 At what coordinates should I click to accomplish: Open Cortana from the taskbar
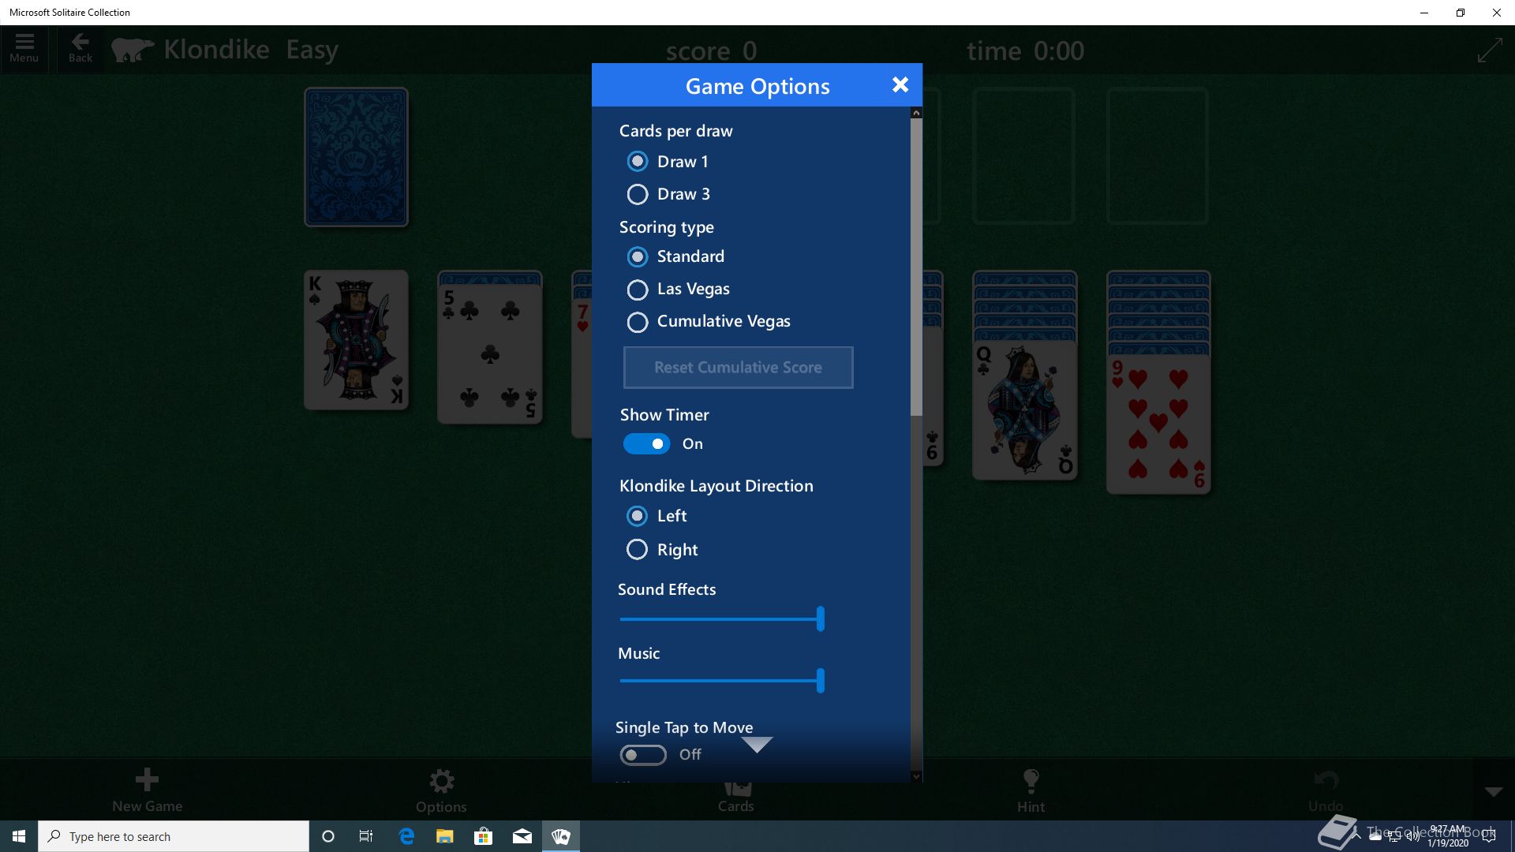coord(328,836)
